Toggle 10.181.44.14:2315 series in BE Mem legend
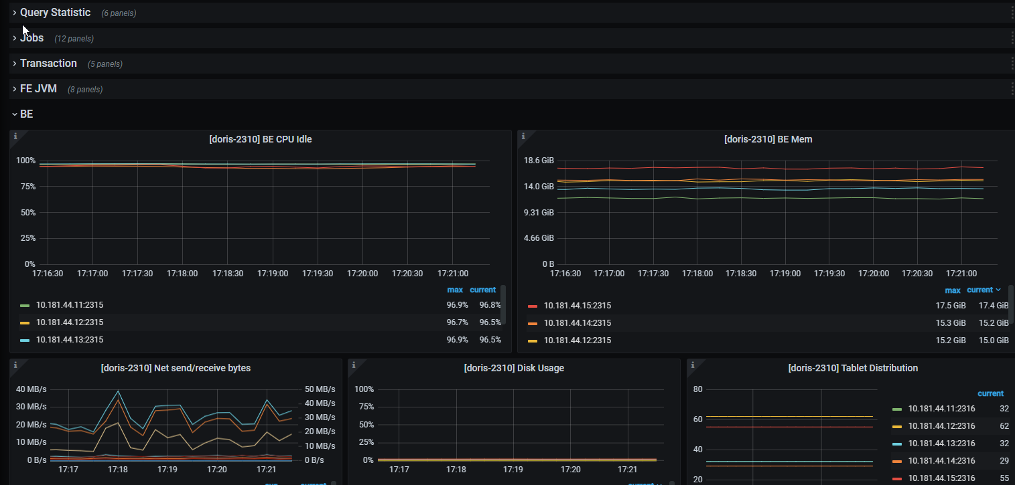 click(578, 323)
